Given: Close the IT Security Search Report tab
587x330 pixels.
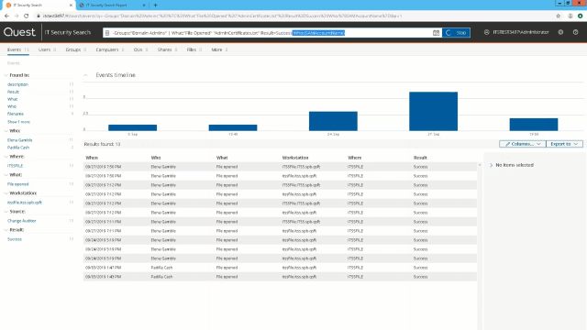Looking at the screenshot, I should pyautogui.click(x=144, y=5).
